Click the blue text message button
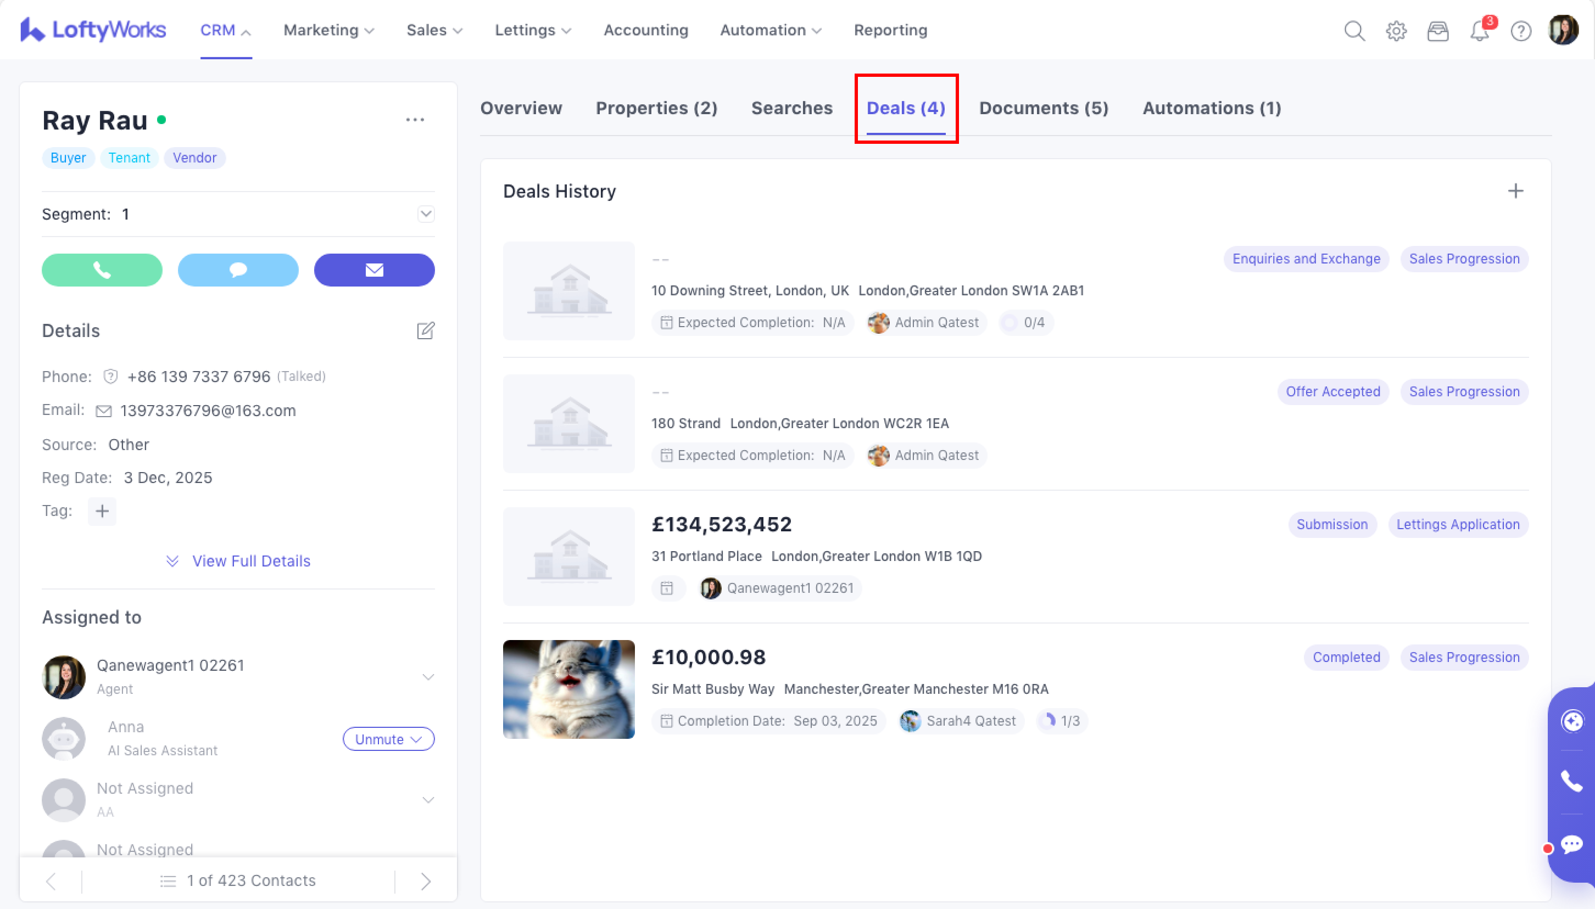The height and width of the screenshot is (909, 1595). coord(238,270)
